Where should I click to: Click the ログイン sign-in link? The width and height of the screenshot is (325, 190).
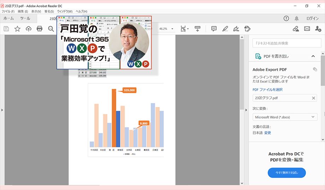(x=312, y=18)
